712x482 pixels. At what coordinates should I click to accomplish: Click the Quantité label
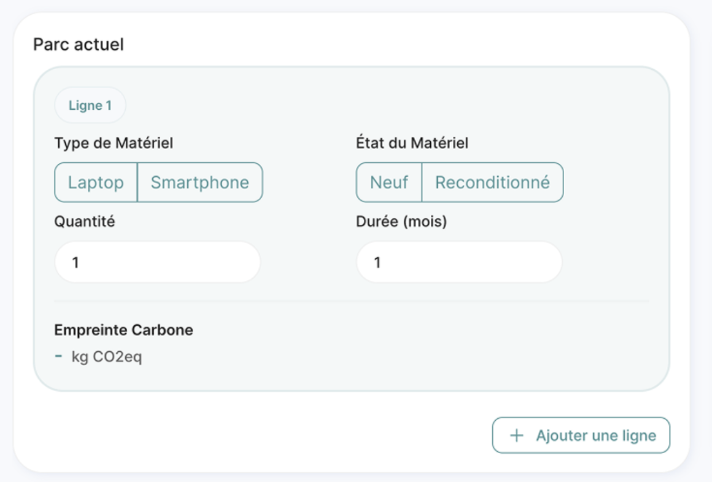(x=85, y=221)
